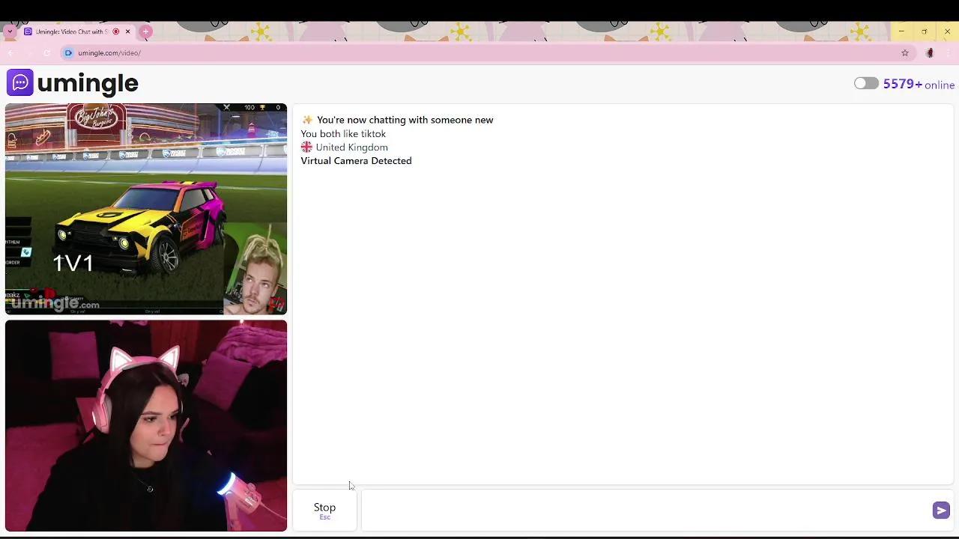
Task: Click the tab's recording indicator dot
Action: 116,31
